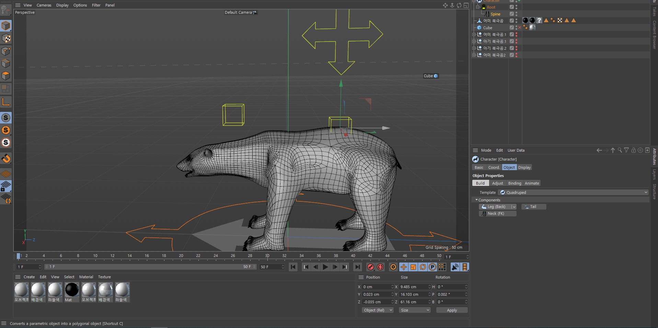Toggle the red X enable flag on Cube
Image resolution: width=658 pixels, height=328 pixels.
(x=520, y=27)
